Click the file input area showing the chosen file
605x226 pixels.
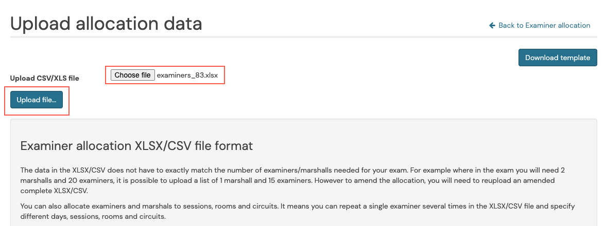pyautogui.click(x=165, y=75)
